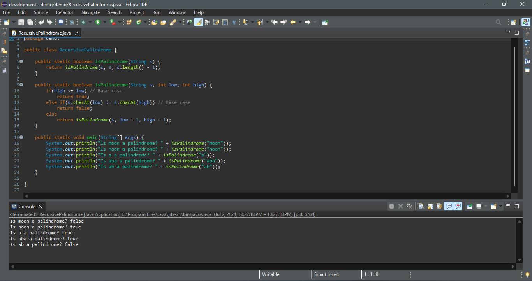Click the New Java Class icon
This screenshot has height=281, width=532.
pyautogui.click(x=139, y=22)
